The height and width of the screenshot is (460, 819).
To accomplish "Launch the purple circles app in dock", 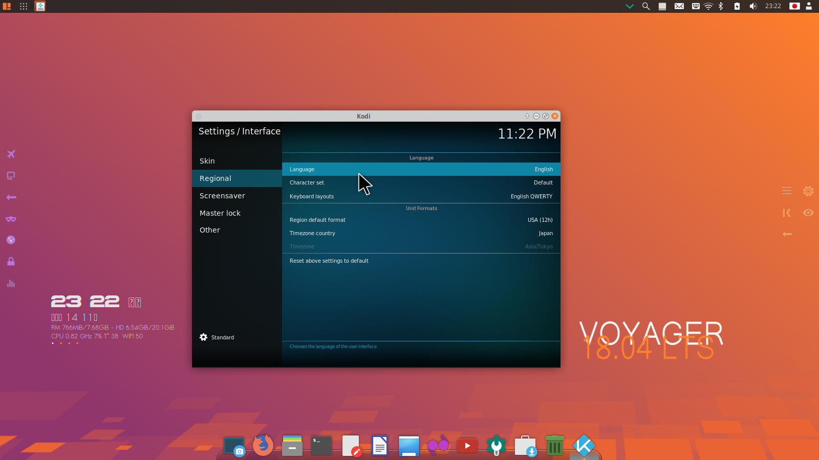I will [438, 446].
